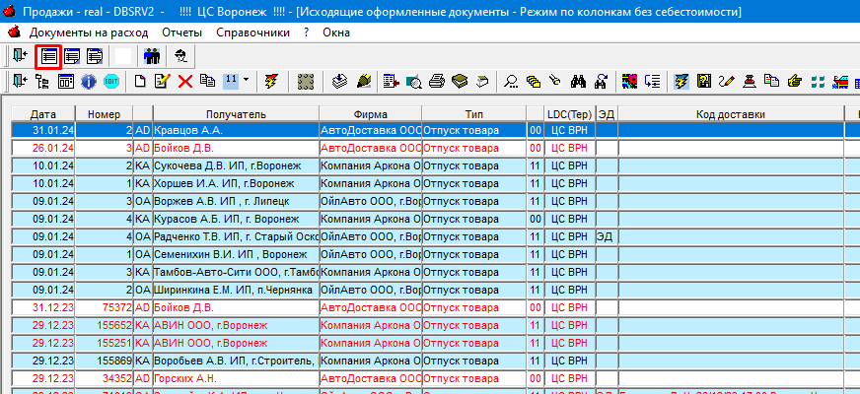This screenshot has height=394, width=860.
Task: Click the pointing hand icon
Action: click(x=794, y=81)
